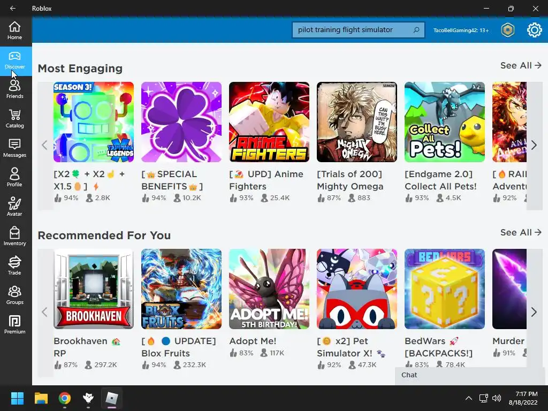Open Windows Start menu
The image size is (548, 411).
coord(17,398)
